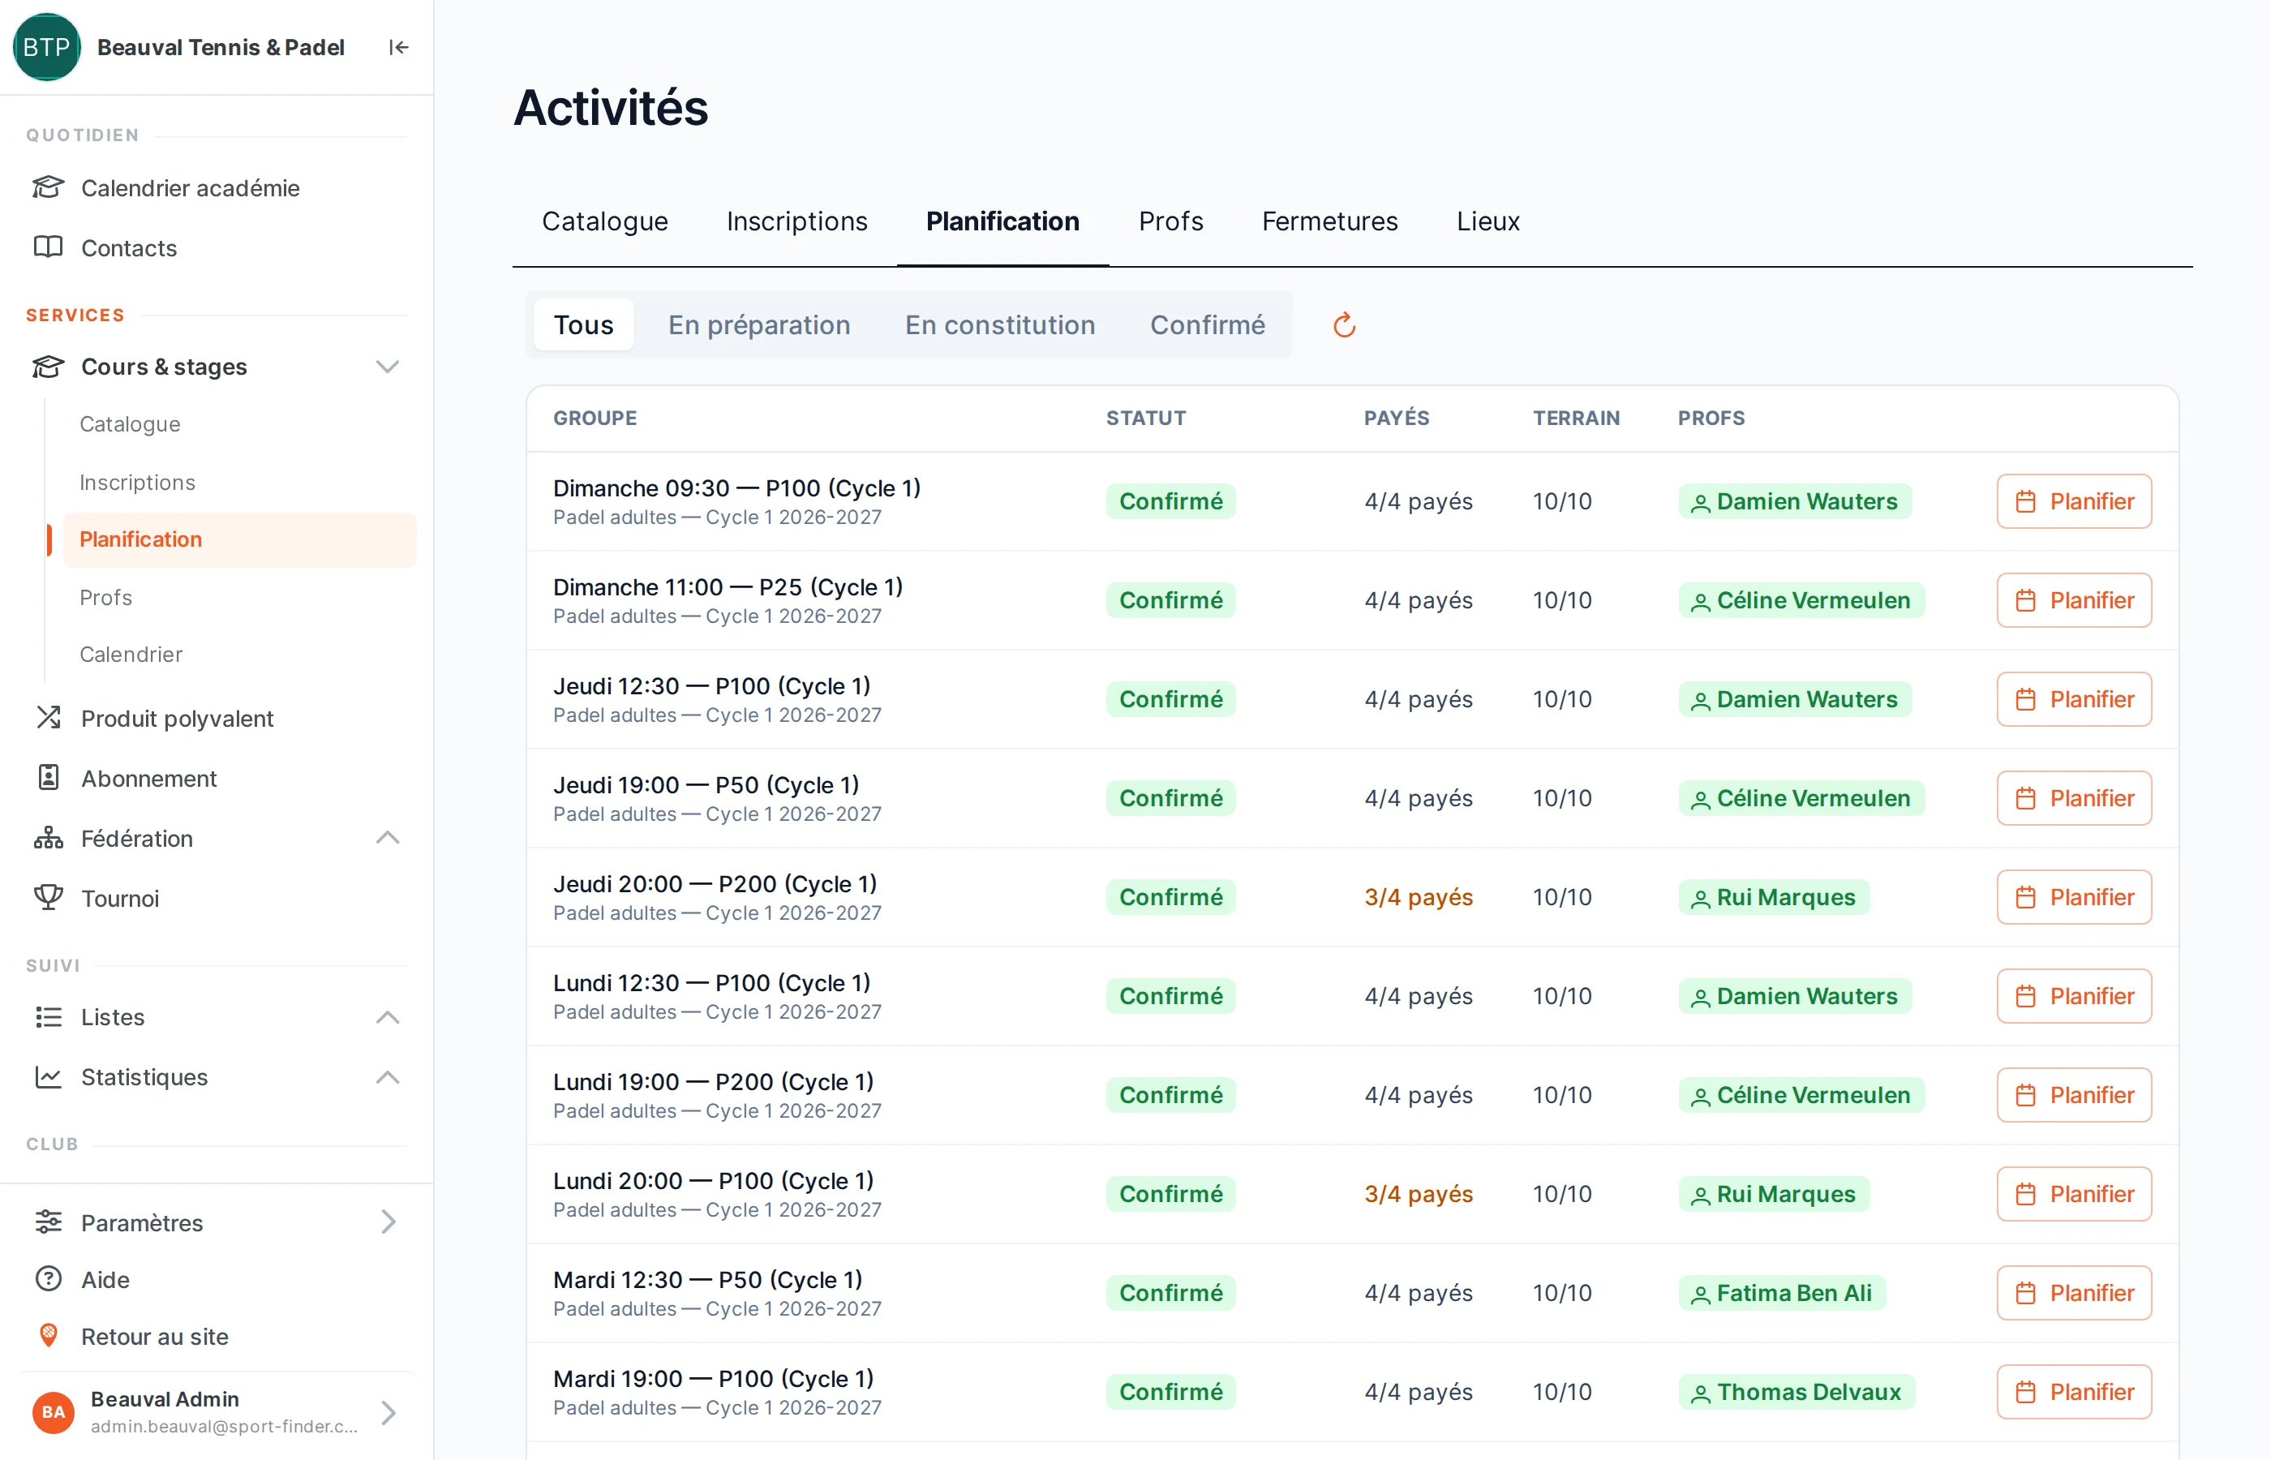Click the Confirmé status badge for Jeudi 19:00
This screenshot has height=1460, width=2271.
1170,798
